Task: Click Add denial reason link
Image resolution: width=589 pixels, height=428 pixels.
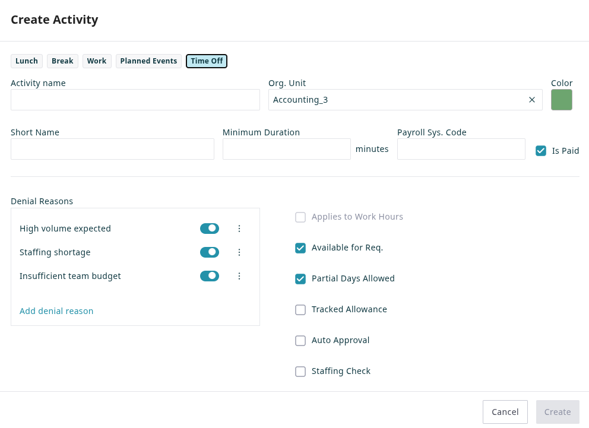Action: coord(56,311)
